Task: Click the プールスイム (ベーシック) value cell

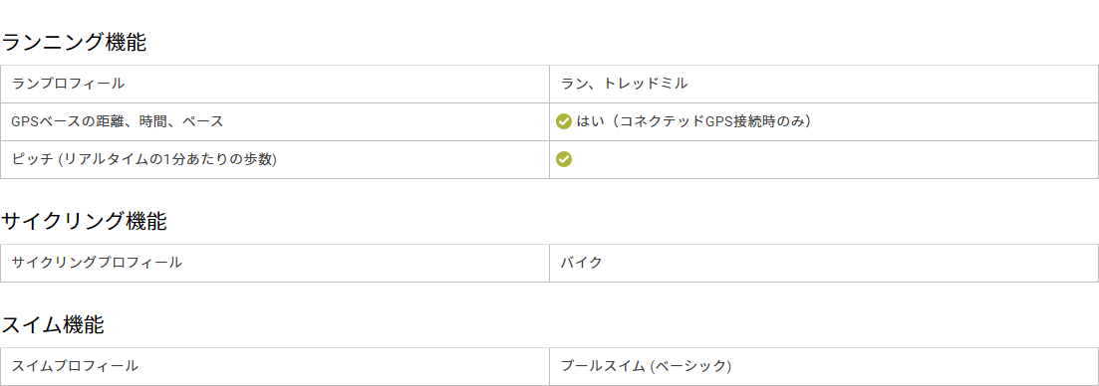Action: pyautogui.click(x=824, y=366)
